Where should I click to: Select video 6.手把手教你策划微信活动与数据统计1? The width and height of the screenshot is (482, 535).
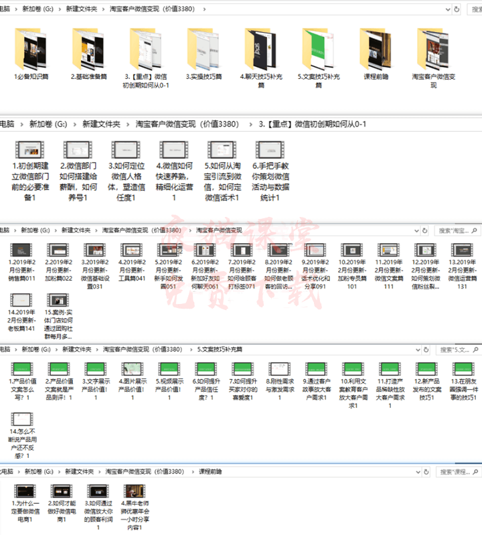coord(270,171)
